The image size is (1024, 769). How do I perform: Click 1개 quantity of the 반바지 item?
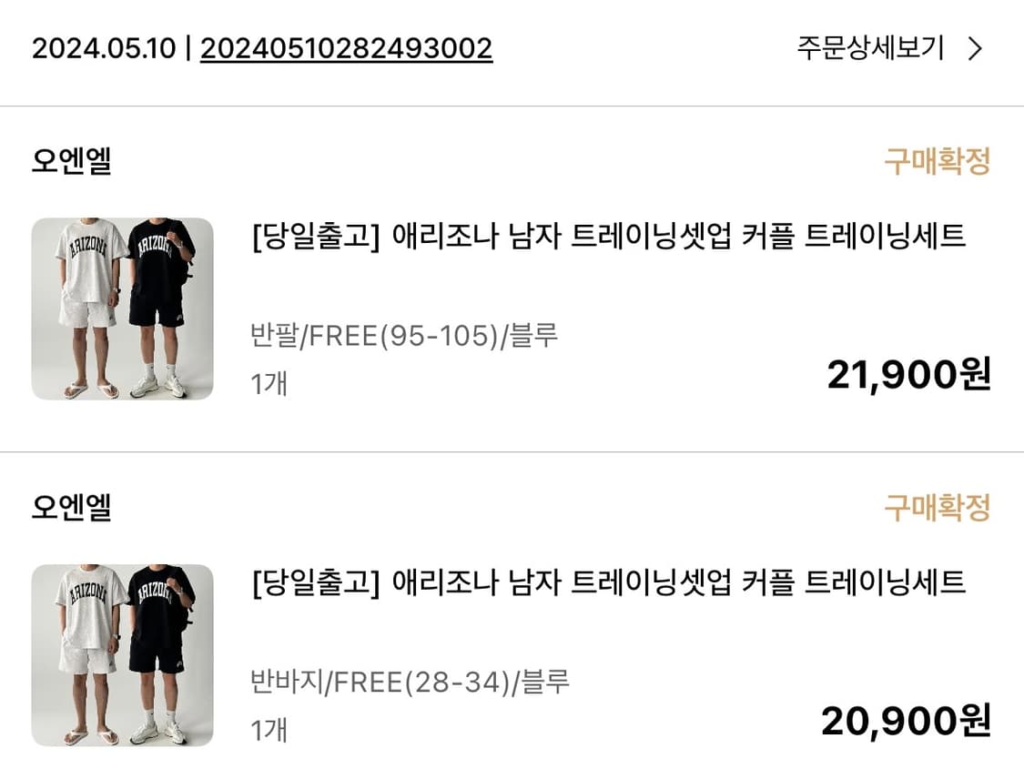click(x=269, y=729)
